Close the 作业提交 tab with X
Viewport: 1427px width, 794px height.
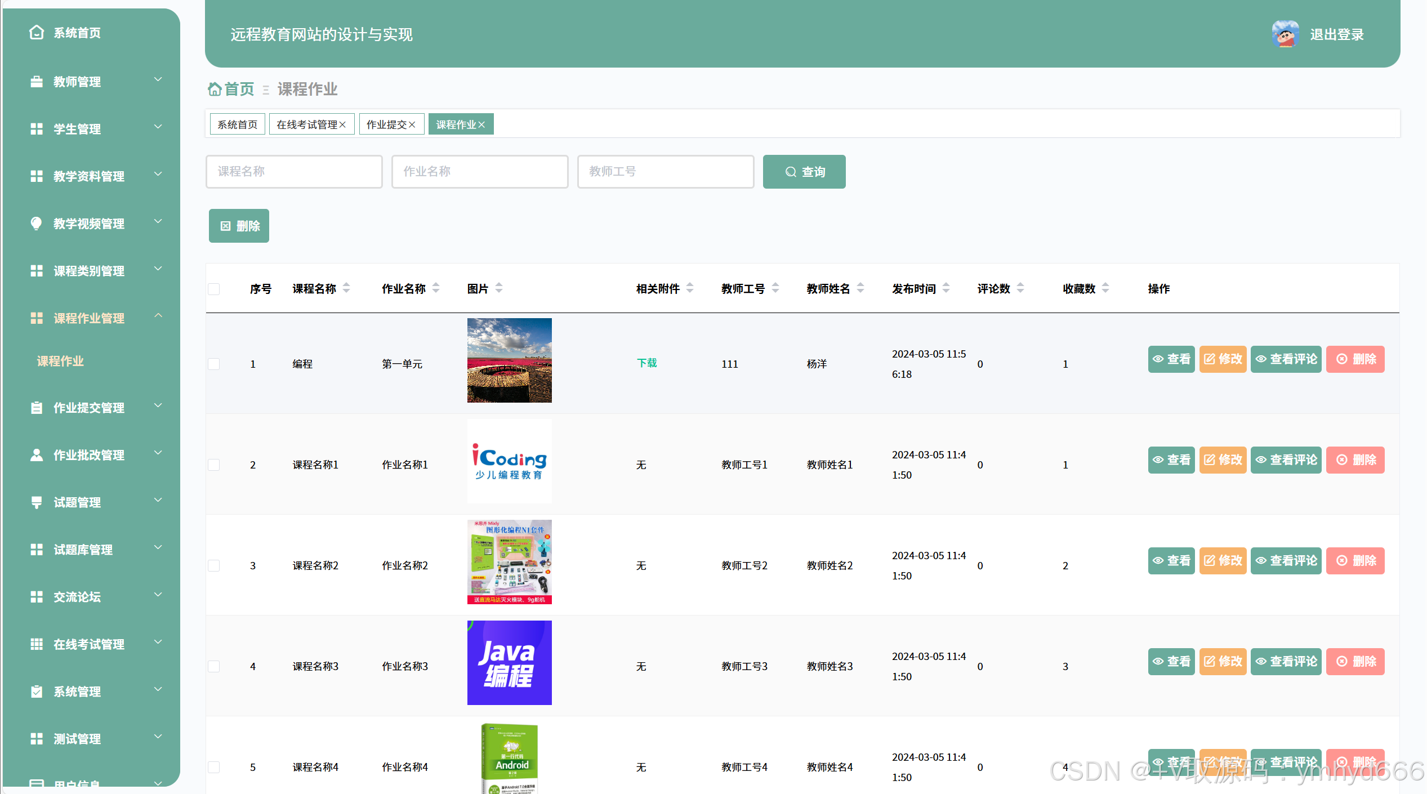412,124
